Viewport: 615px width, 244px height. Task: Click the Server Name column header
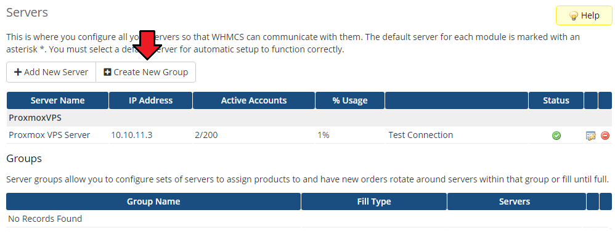(x=58, y=100)
